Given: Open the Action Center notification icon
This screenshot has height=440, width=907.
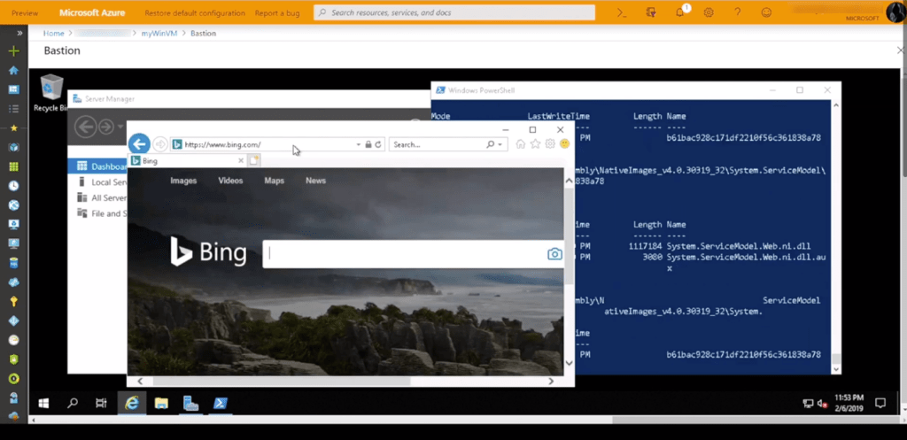Looking at the screenshot, I should coord(880,403).
